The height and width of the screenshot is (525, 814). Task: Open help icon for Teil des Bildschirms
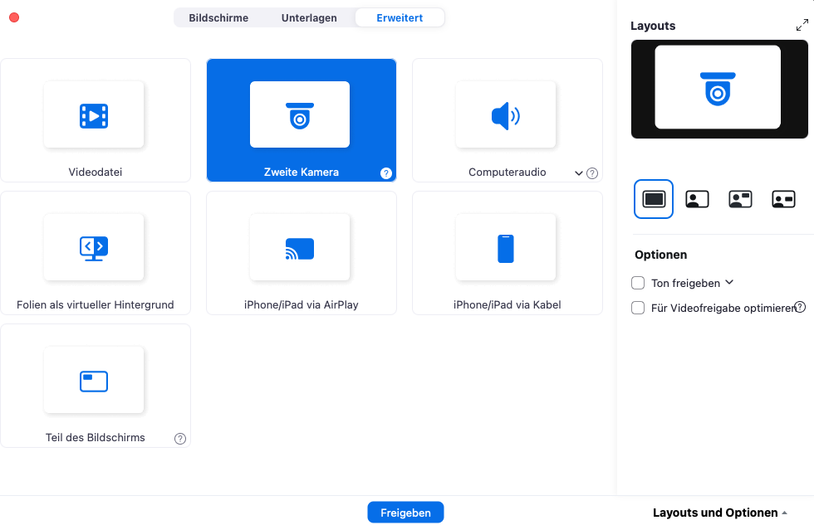[x=180, y=438]
